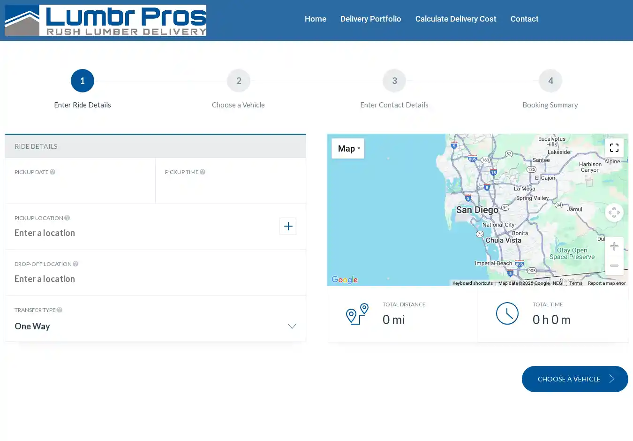This screenshot has height=441, width=633.
Task: Zoom in on the map
Action: [614, 247]
